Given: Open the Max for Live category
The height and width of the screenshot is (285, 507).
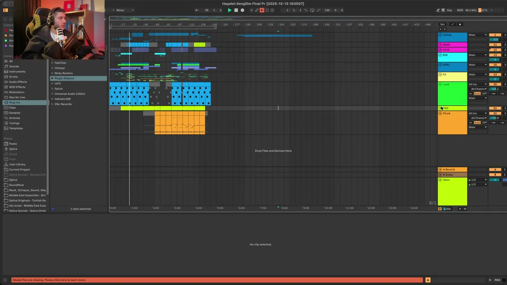Looking at the screenshot, I should click(17, 97).
